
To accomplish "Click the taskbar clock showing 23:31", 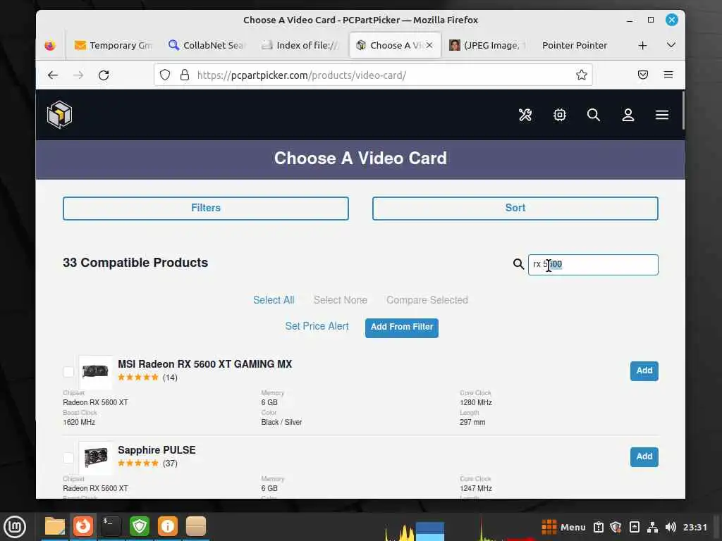I will pos(695,527).
